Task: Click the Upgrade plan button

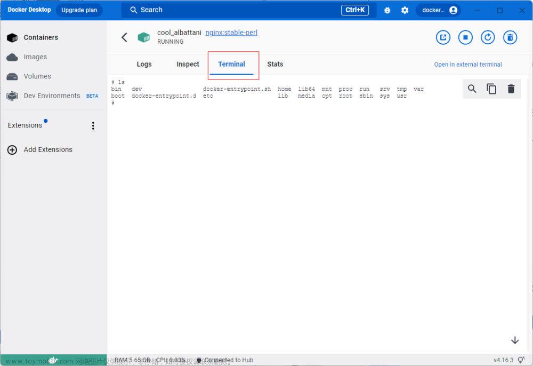Action: [x=79, y=10]
